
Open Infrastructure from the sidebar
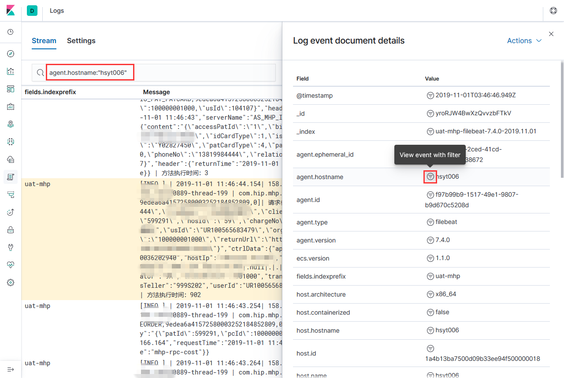[11, 159]
